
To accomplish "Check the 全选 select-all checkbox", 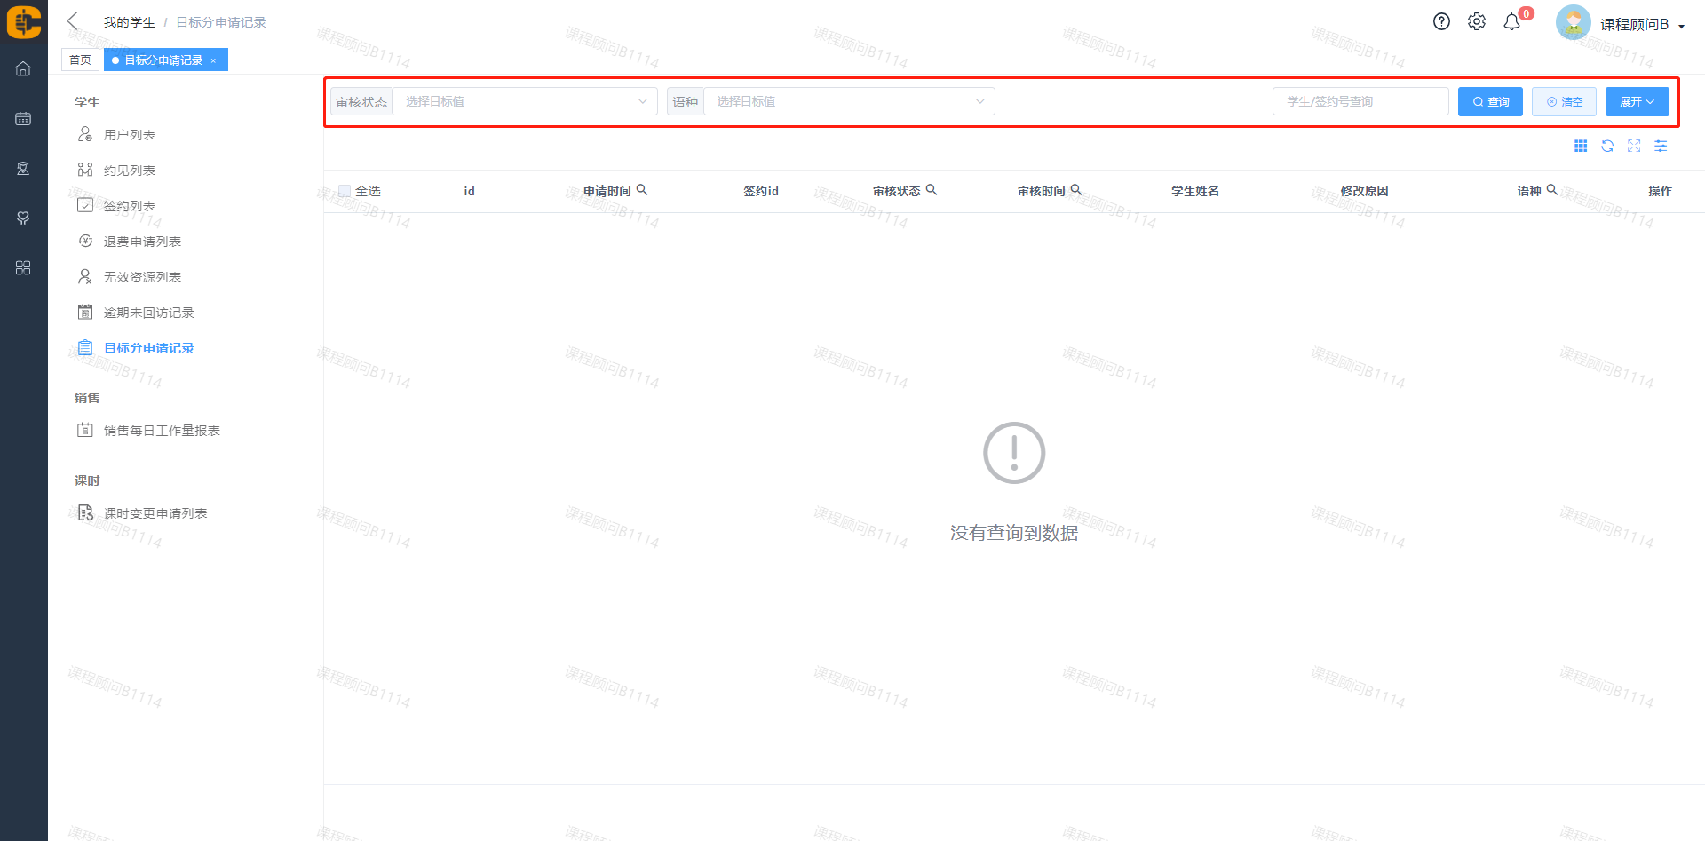I will [345, 191].
